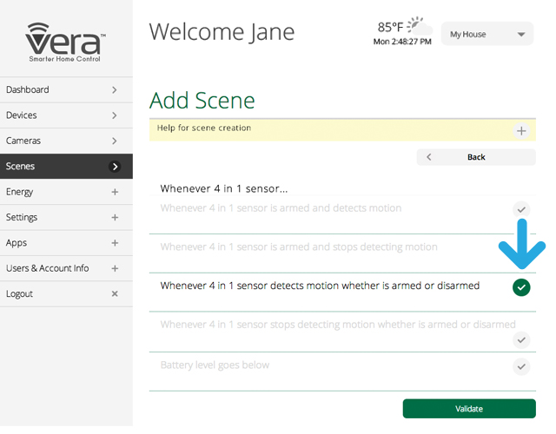Viewport: 556px width, 434px height.
Task: Open the My House dropdown
Action: click(486, 35)
